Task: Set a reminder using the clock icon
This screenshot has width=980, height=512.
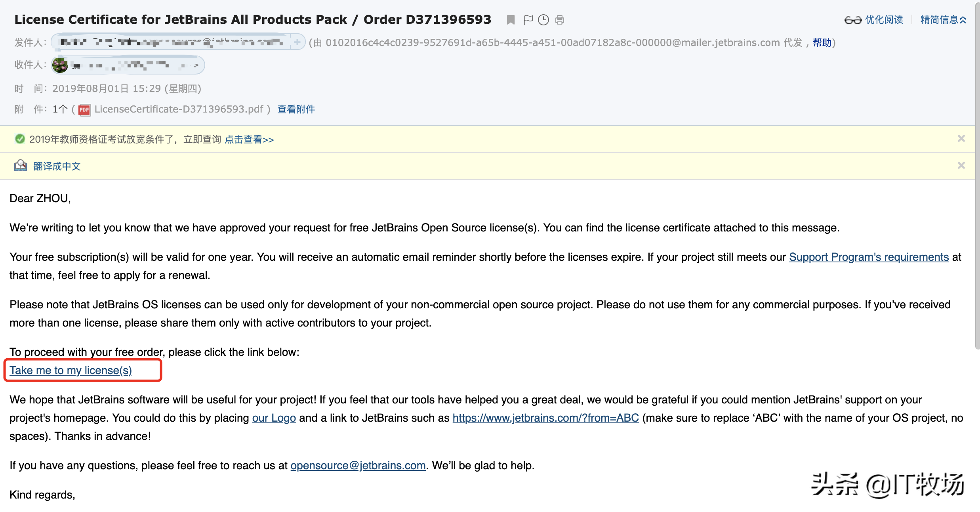Action: coord(543,20)
